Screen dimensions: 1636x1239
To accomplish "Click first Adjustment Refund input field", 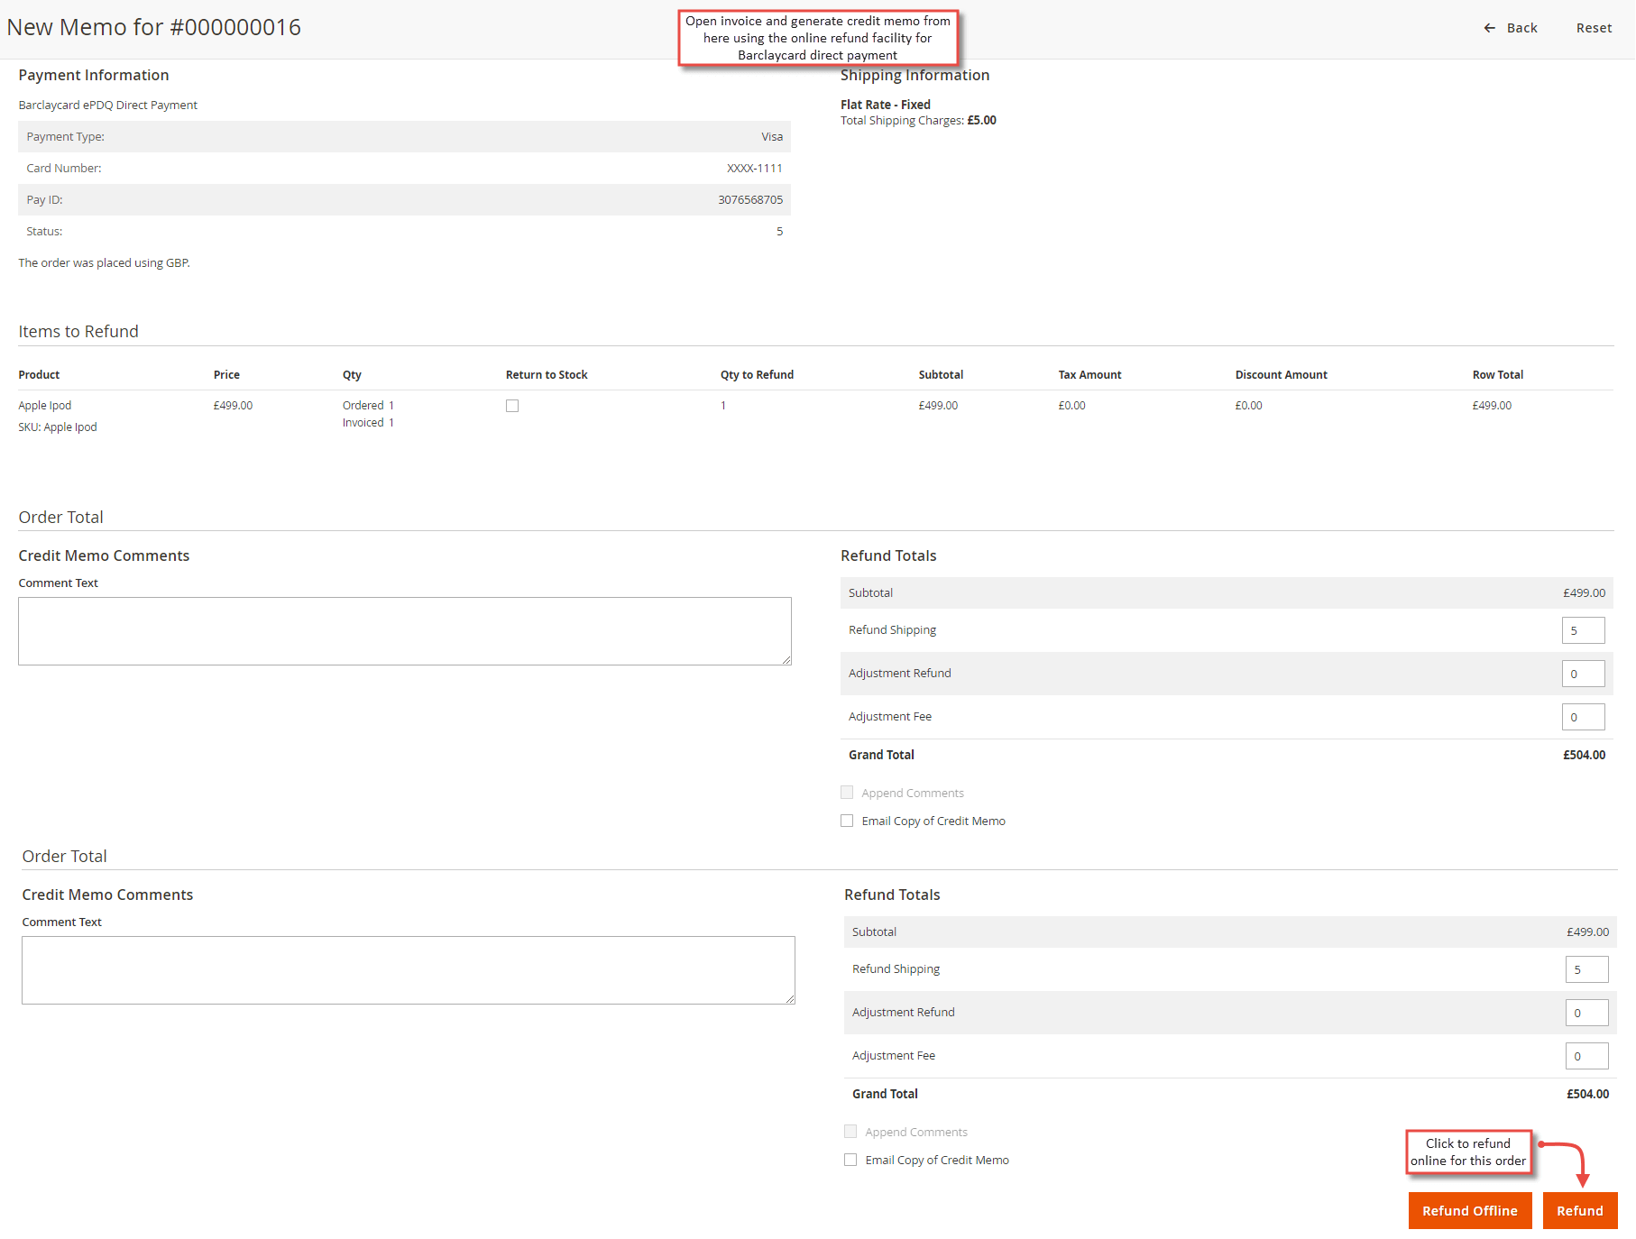I will pos(1583,674).
